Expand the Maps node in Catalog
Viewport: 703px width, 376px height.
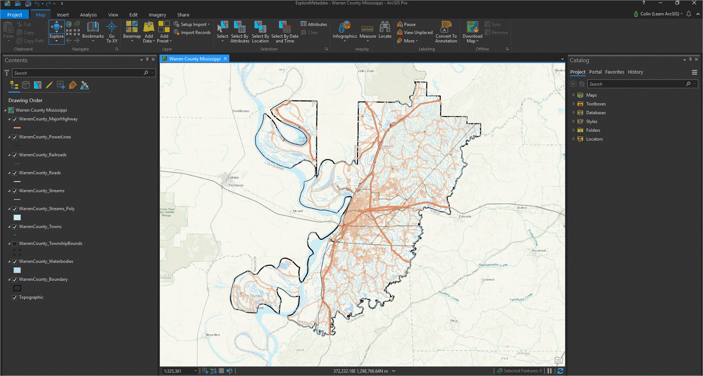(x=574, y=95)
